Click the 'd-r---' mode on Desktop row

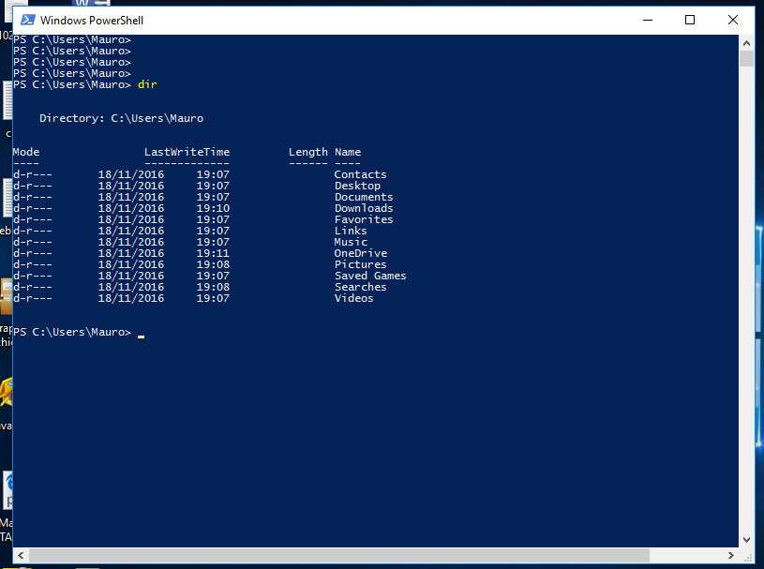(33, 186)
